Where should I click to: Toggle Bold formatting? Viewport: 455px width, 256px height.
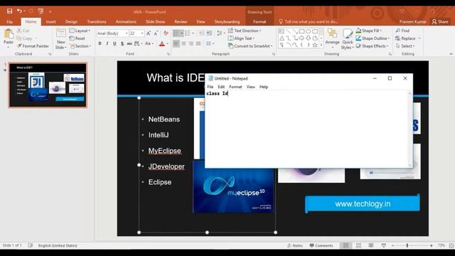pos(100,43)
